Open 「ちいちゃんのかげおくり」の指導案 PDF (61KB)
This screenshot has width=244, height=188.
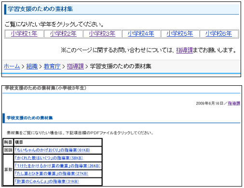(x=52, y=150)
